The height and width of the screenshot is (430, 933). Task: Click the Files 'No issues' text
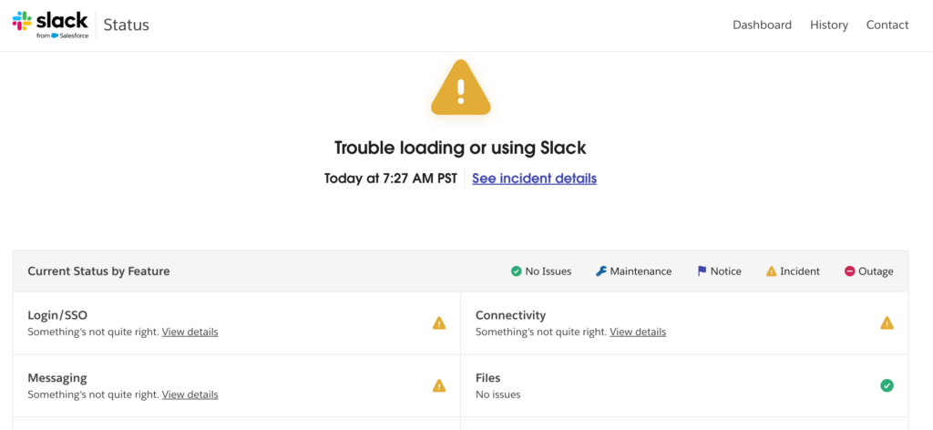coord(498,394)
